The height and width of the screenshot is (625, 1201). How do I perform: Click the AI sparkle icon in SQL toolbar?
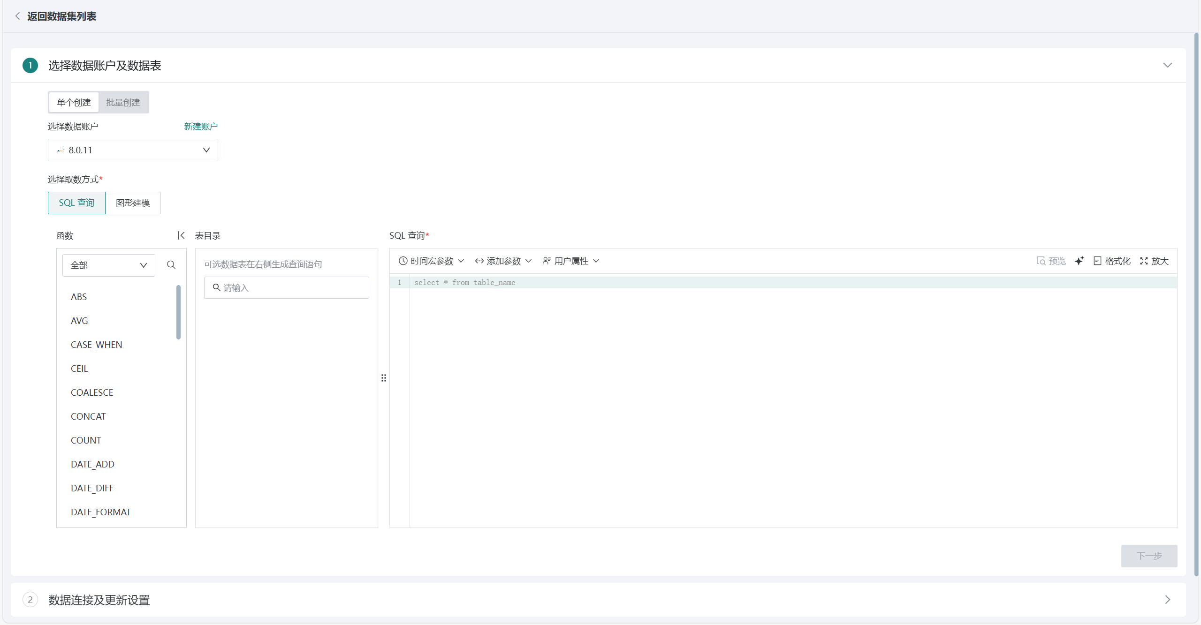[1079, 261]
